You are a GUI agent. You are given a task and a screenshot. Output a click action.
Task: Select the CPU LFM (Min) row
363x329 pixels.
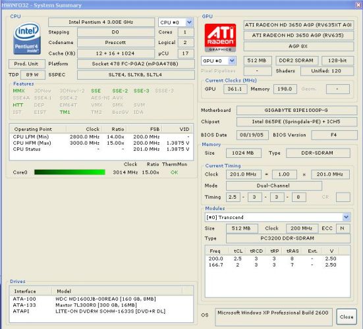point(101,137)
